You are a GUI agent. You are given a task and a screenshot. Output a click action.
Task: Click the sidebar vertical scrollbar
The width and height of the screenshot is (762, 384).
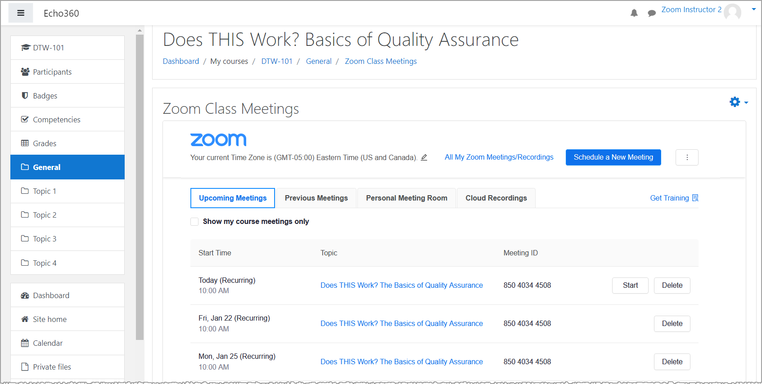coord(140,180)
